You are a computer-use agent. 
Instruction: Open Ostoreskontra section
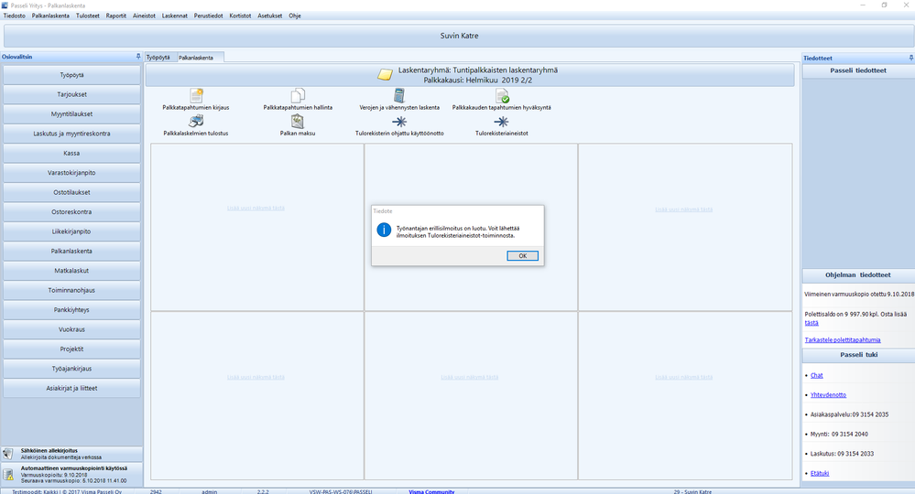(71, 212)
